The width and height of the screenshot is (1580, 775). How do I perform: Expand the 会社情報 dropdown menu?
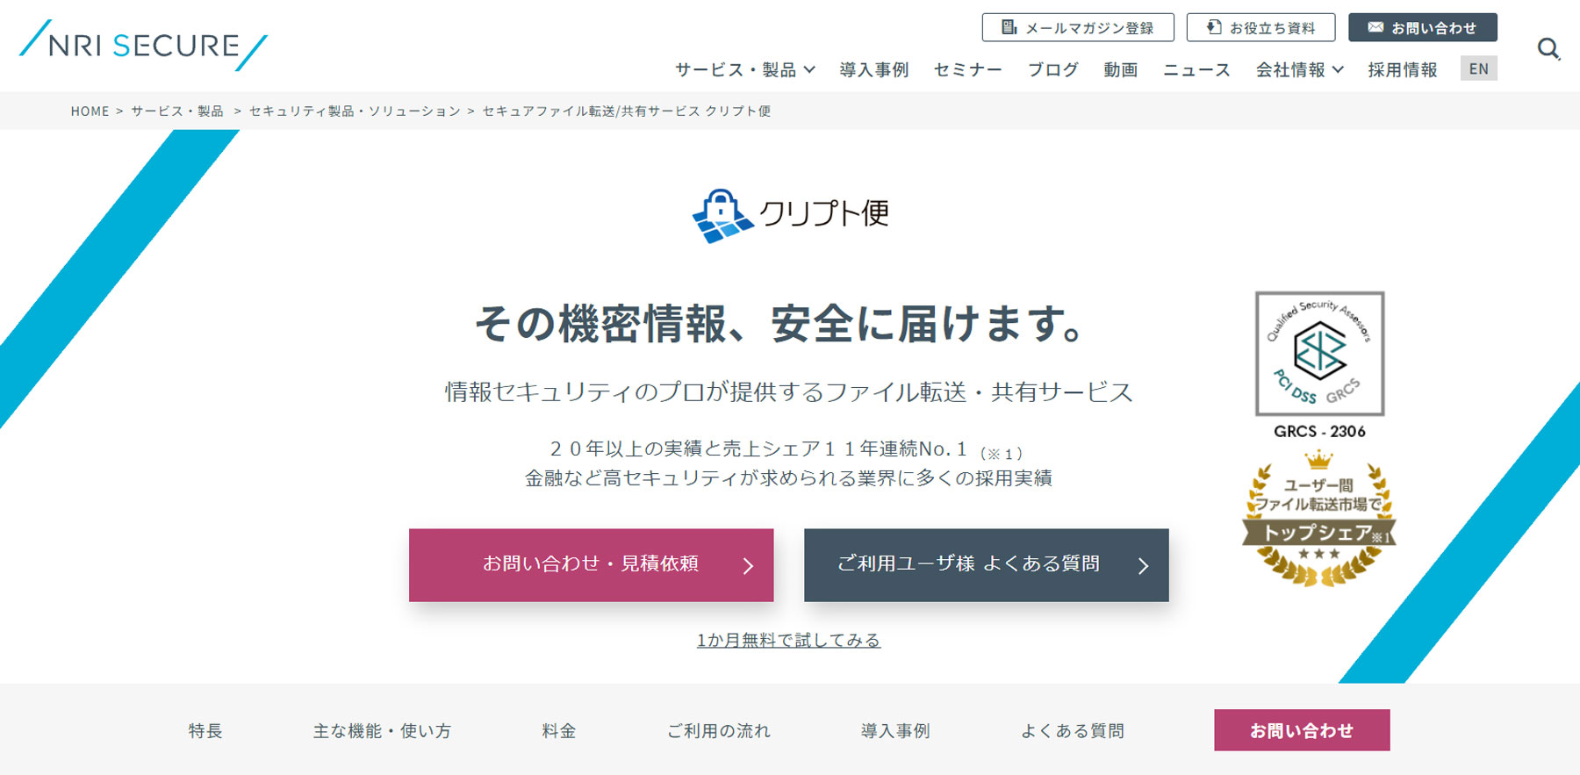click(x=1300, y=69)
